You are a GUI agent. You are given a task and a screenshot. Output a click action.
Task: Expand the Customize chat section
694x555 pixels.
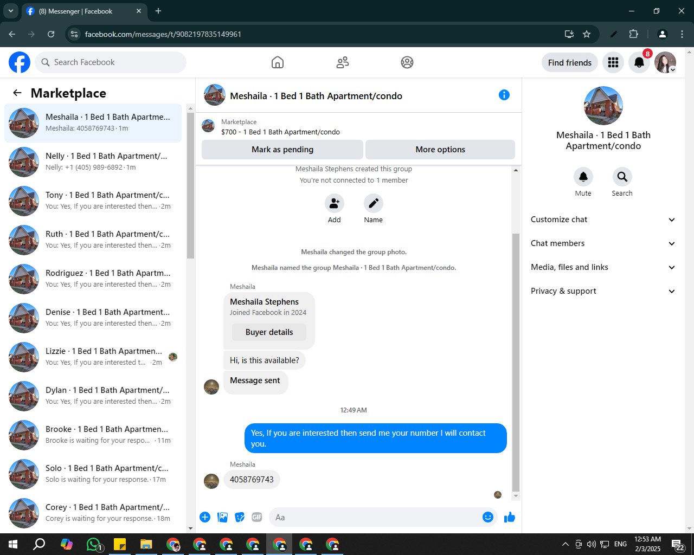(603, 220)
